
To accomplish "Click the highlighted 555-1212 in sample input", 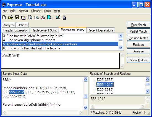I will [x=17, y=92].
